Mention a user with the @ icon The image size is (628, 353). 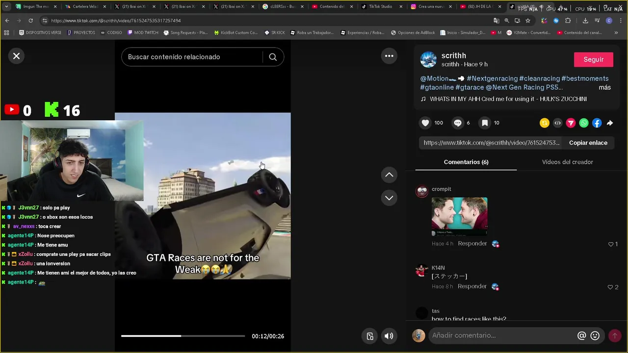click(x=582, y=335)
